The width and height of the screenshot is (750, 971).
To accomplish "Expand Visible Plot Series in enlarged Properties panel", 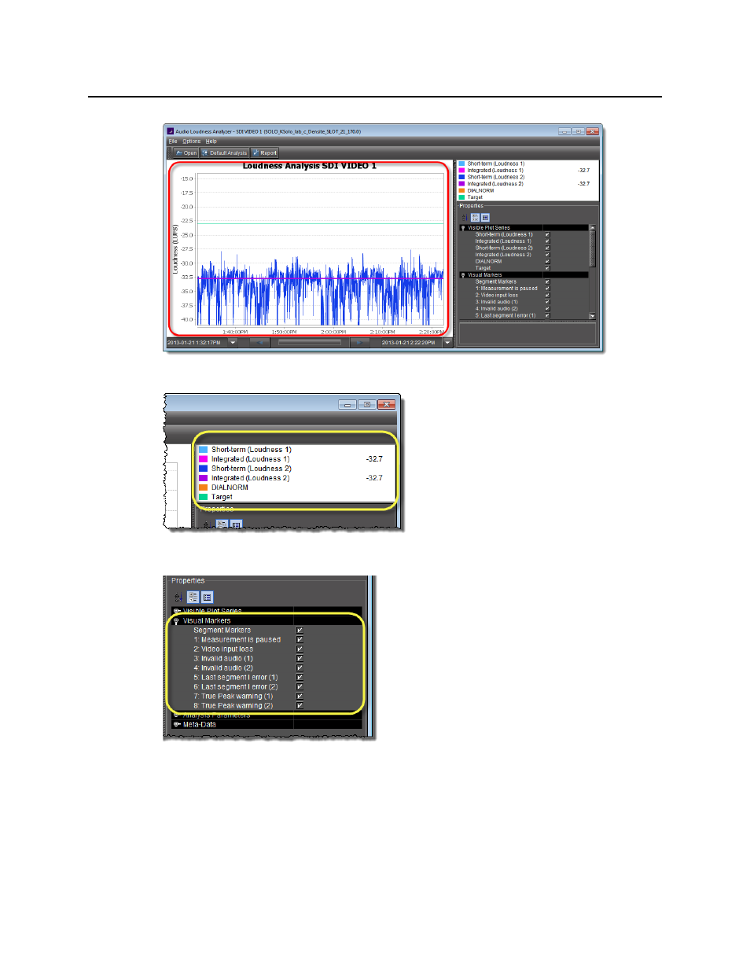I will pos(177,611).
